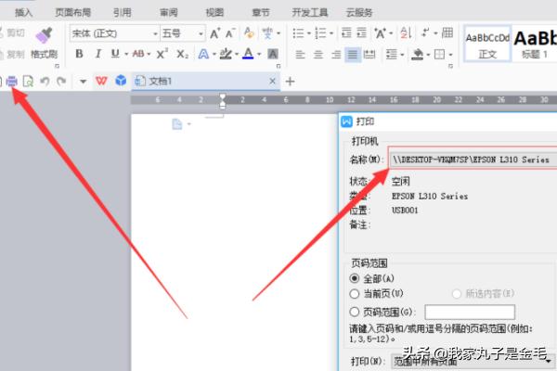Click the Print icon in quick toolbar

[x=12, y=82]
